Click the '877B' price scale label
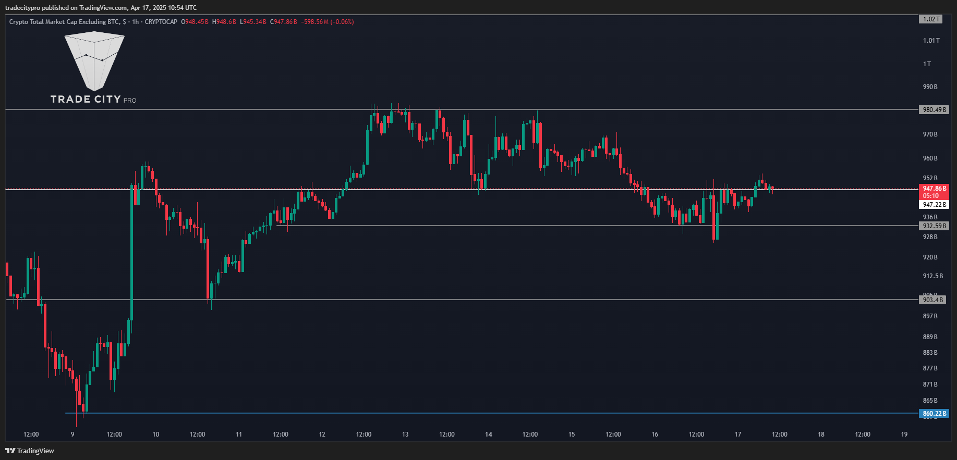 pyautogui.click(x=930, y=368)
